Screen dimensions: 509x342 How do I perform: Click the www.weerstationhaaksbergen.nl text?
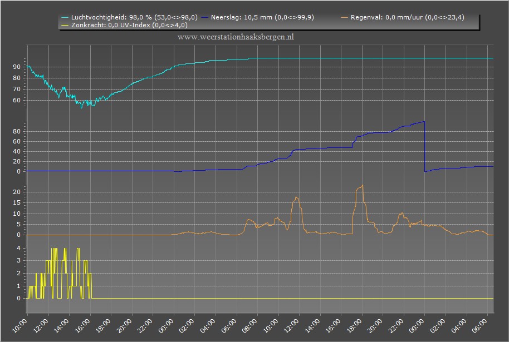coord(236,37)
